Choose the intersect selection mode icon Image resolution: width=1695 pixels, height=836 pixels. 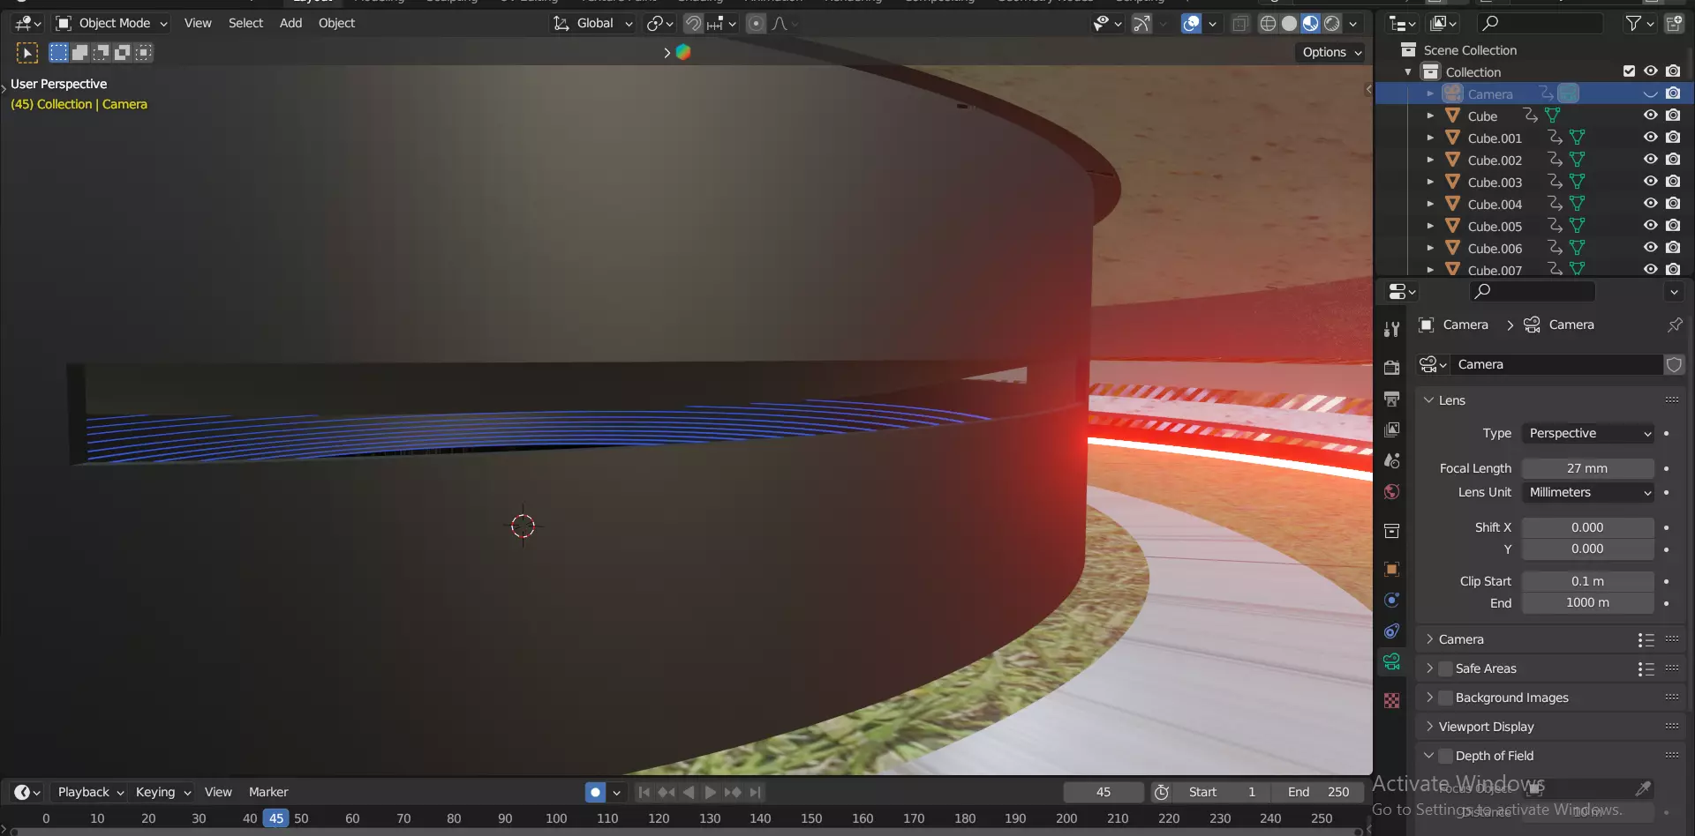143,53
